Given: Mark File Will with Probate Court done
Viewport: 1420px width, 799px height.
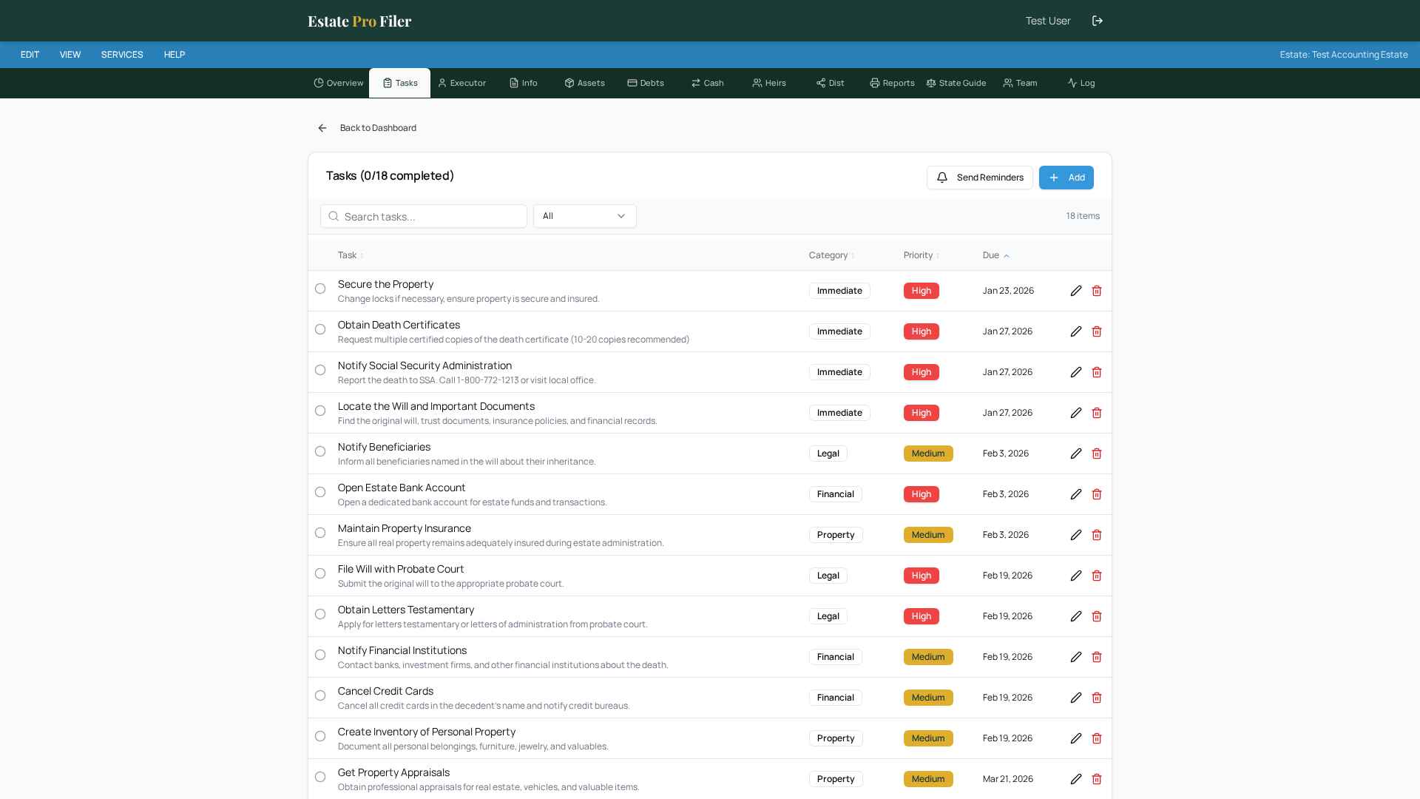Looking at the screenshot, I should tap(320, 573).
